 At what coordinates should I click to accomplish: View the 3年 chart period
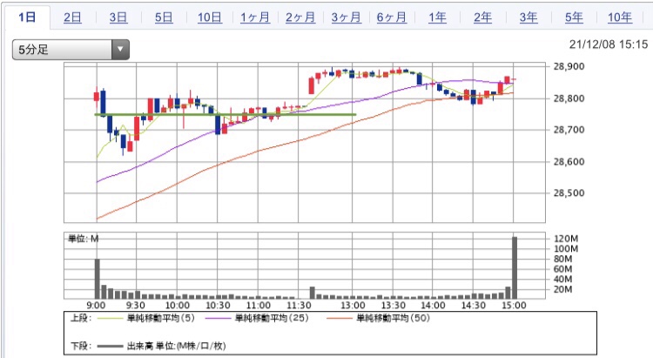click(x=528, y=17)
